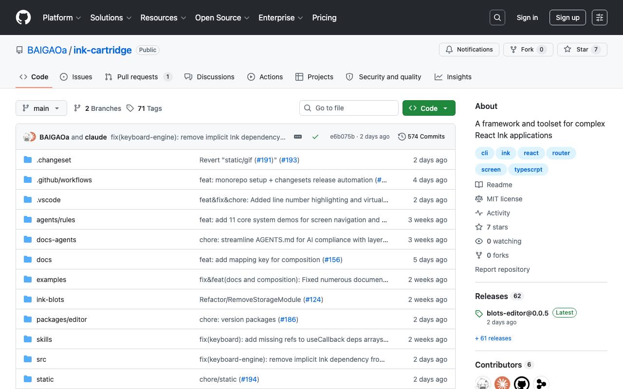Click the first contributor avatar
This screenshot has width=623, height=389.
click(483, 384)
